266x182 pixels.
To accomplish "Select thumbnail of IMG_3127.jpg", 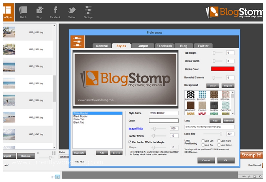I will pyautogui.click(x=9, y=32).
